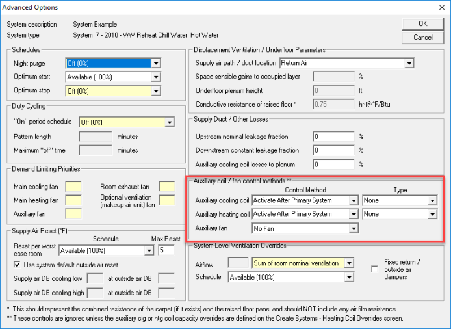Click Room exhaust fan priority field
Image resolution: width=451 pixels, height=329 pixels.
[167, 187]
